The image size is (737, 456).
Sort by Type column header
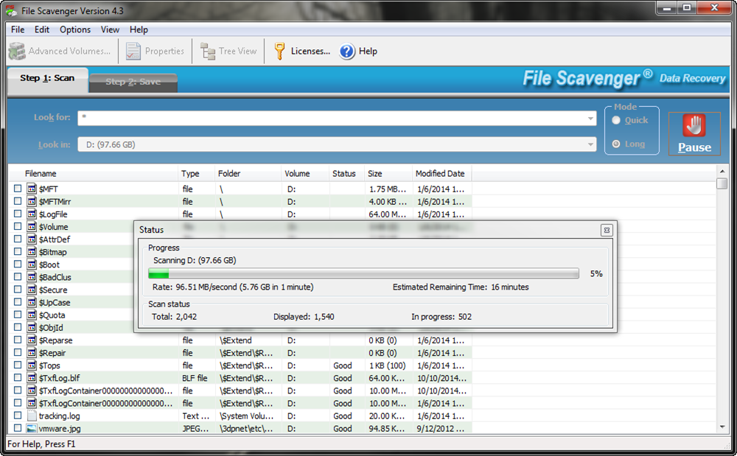(x=197, y=174)
